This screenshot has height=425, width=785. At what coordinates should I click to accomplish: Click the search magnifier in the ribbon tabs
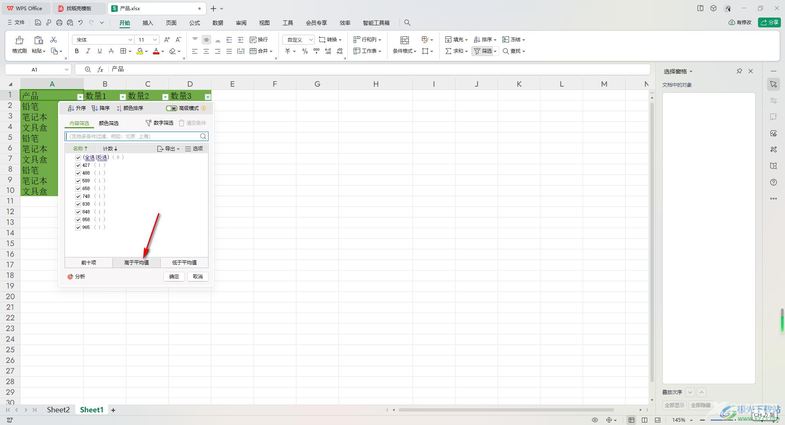(x=407, y=23)
